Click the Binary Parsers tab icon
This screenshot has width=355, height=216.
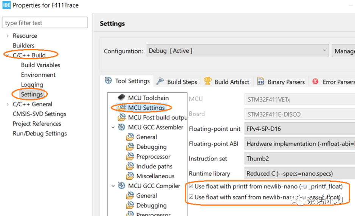[x=260, y=81]
